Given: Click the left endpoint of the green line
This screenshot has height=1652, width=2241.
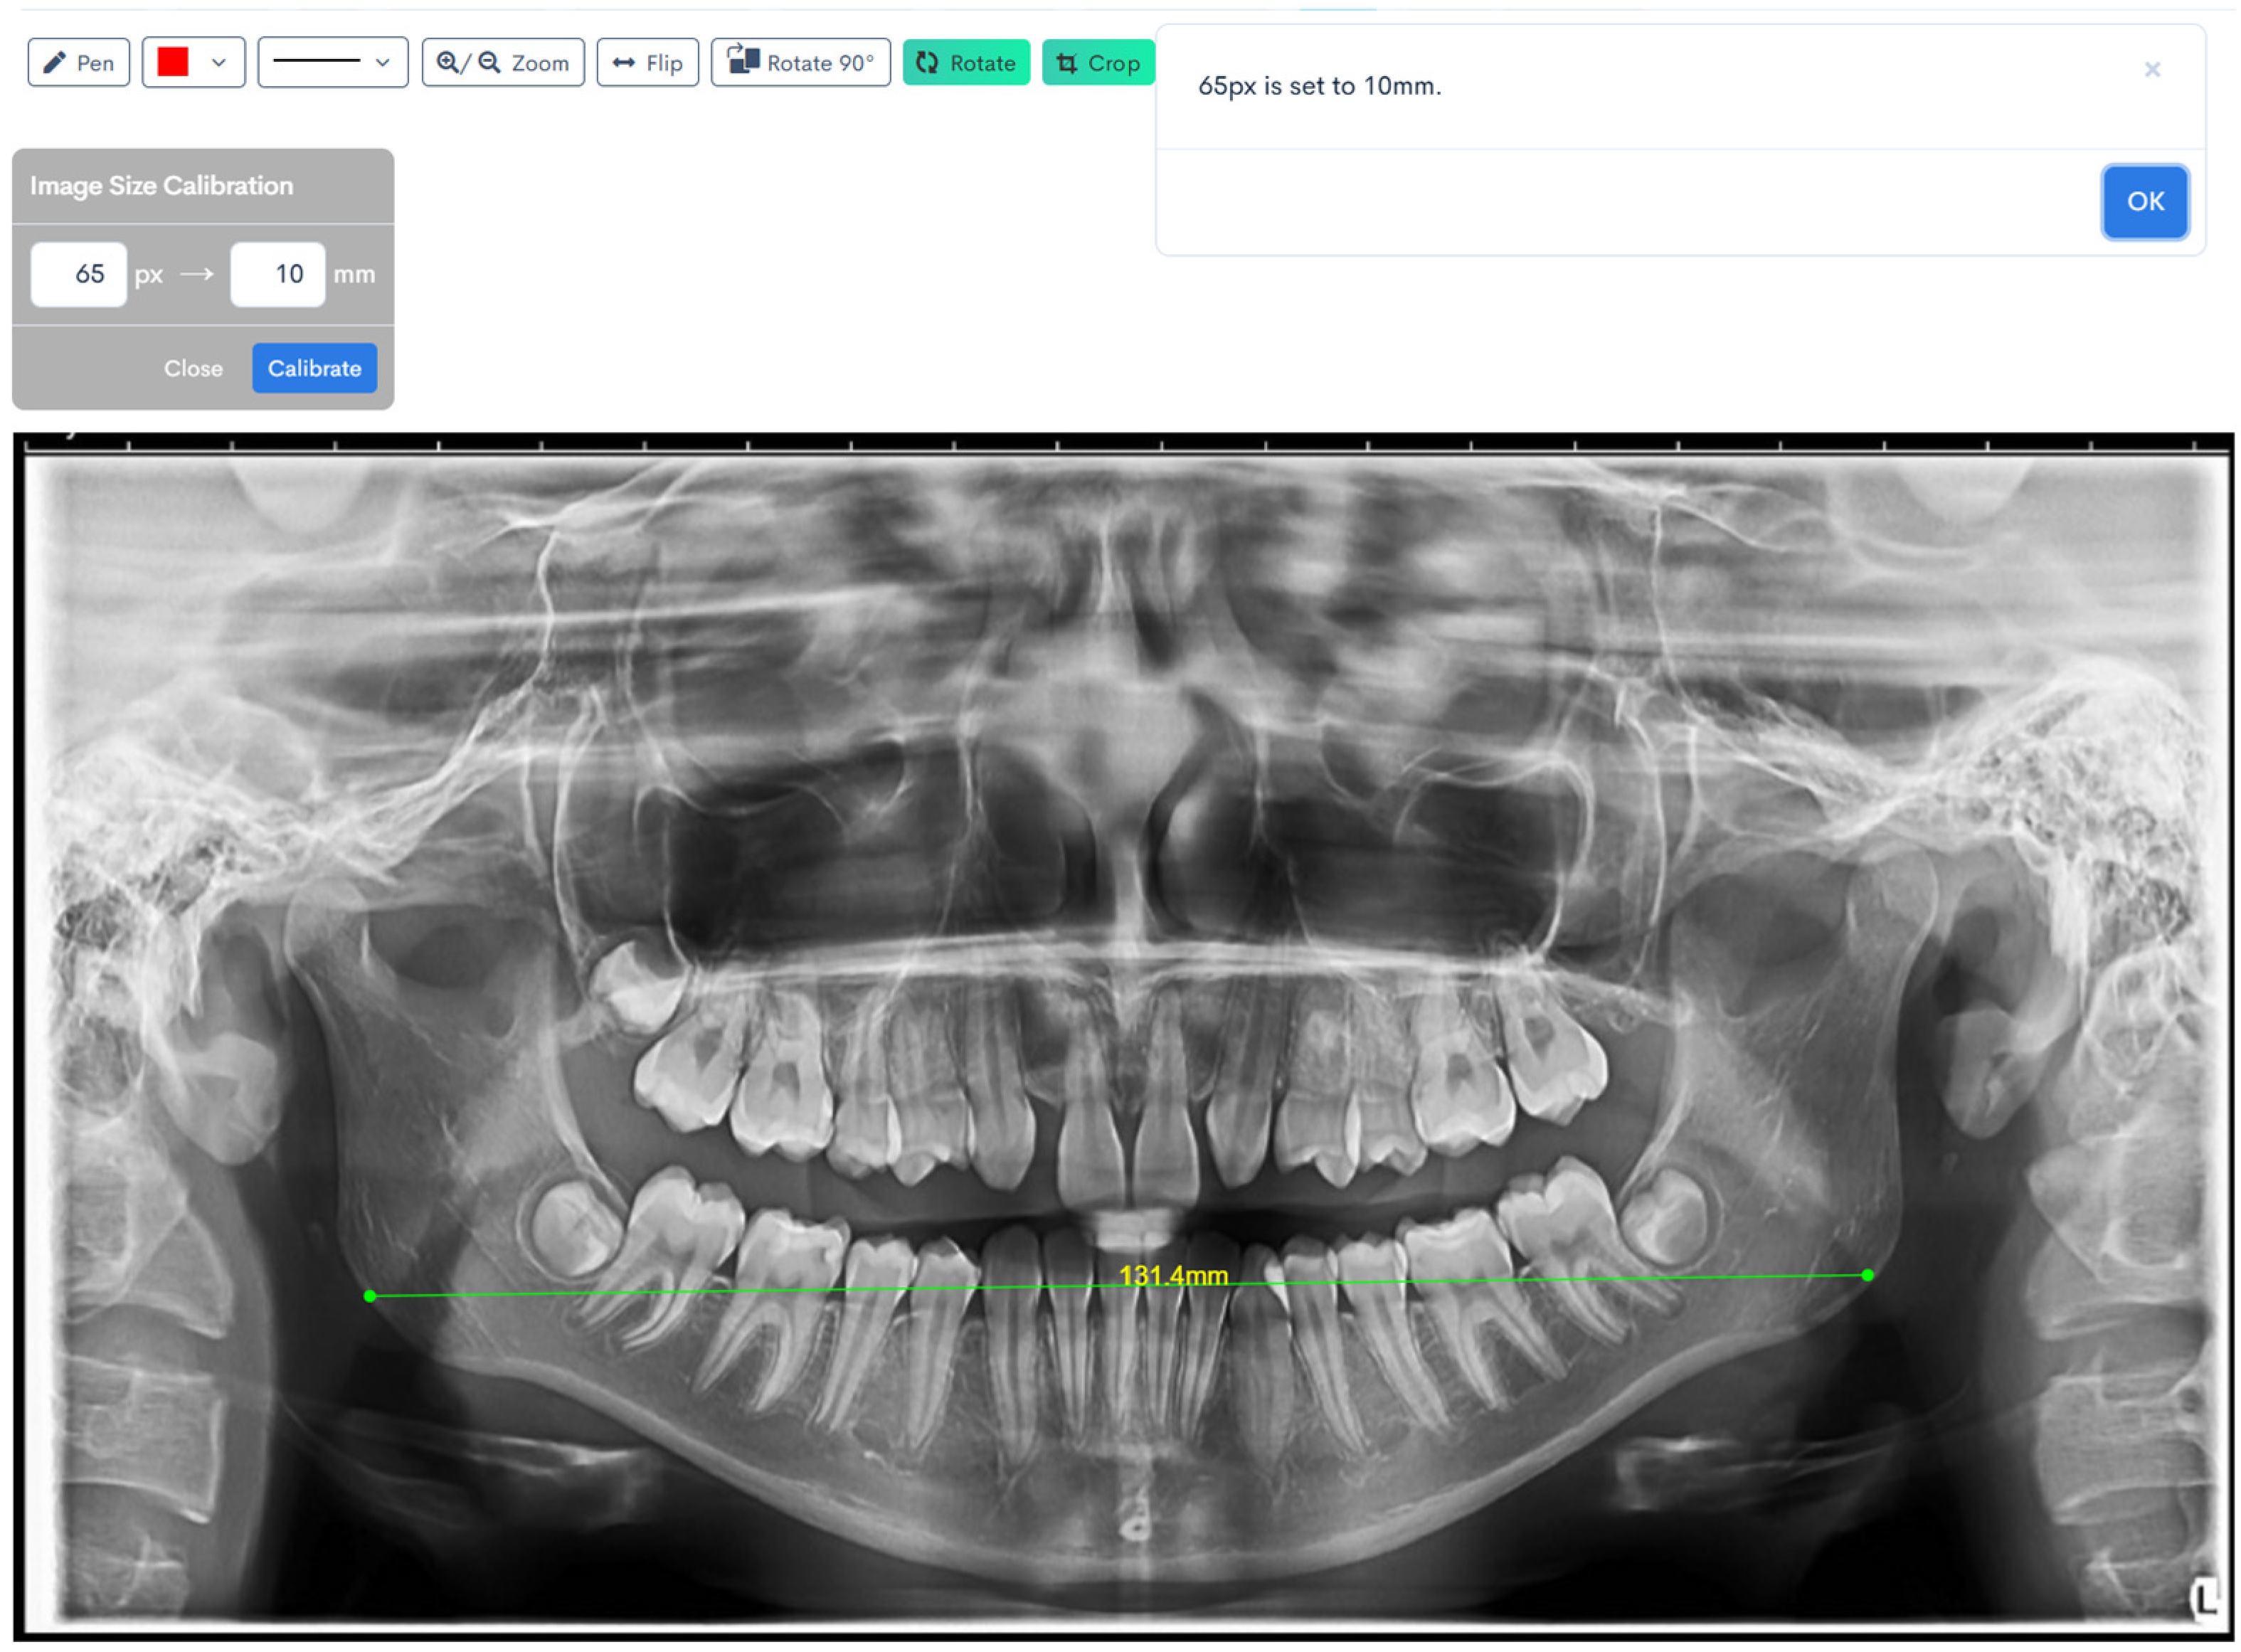Looking at the screenshot, I should pos(370,1296).
